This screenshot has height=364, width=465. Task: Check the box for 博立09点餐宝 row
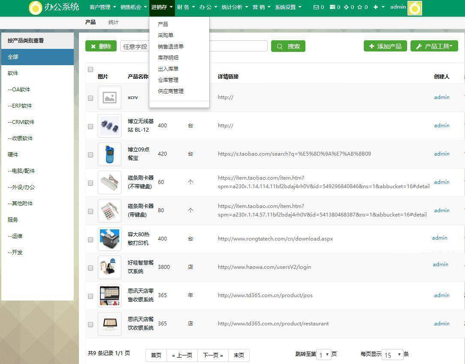click(x=91, y=155)
